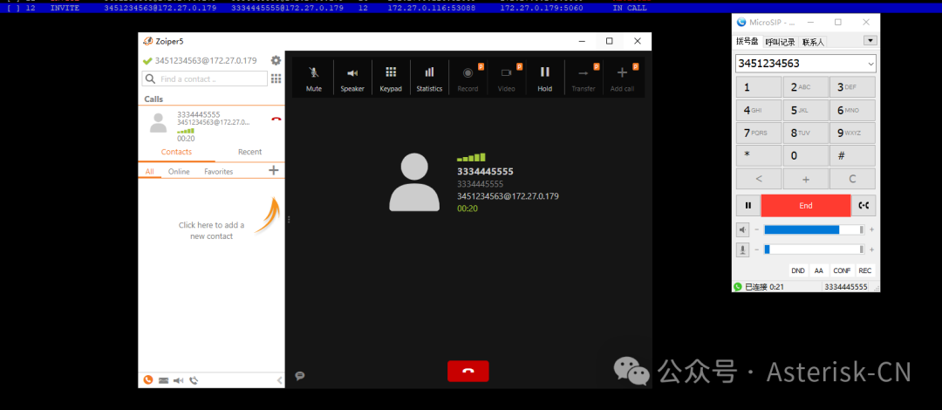942x410 pixels.
Task: Collapse the Zoiper5 sidebar with the left chevron
Action: click(279, 380)
